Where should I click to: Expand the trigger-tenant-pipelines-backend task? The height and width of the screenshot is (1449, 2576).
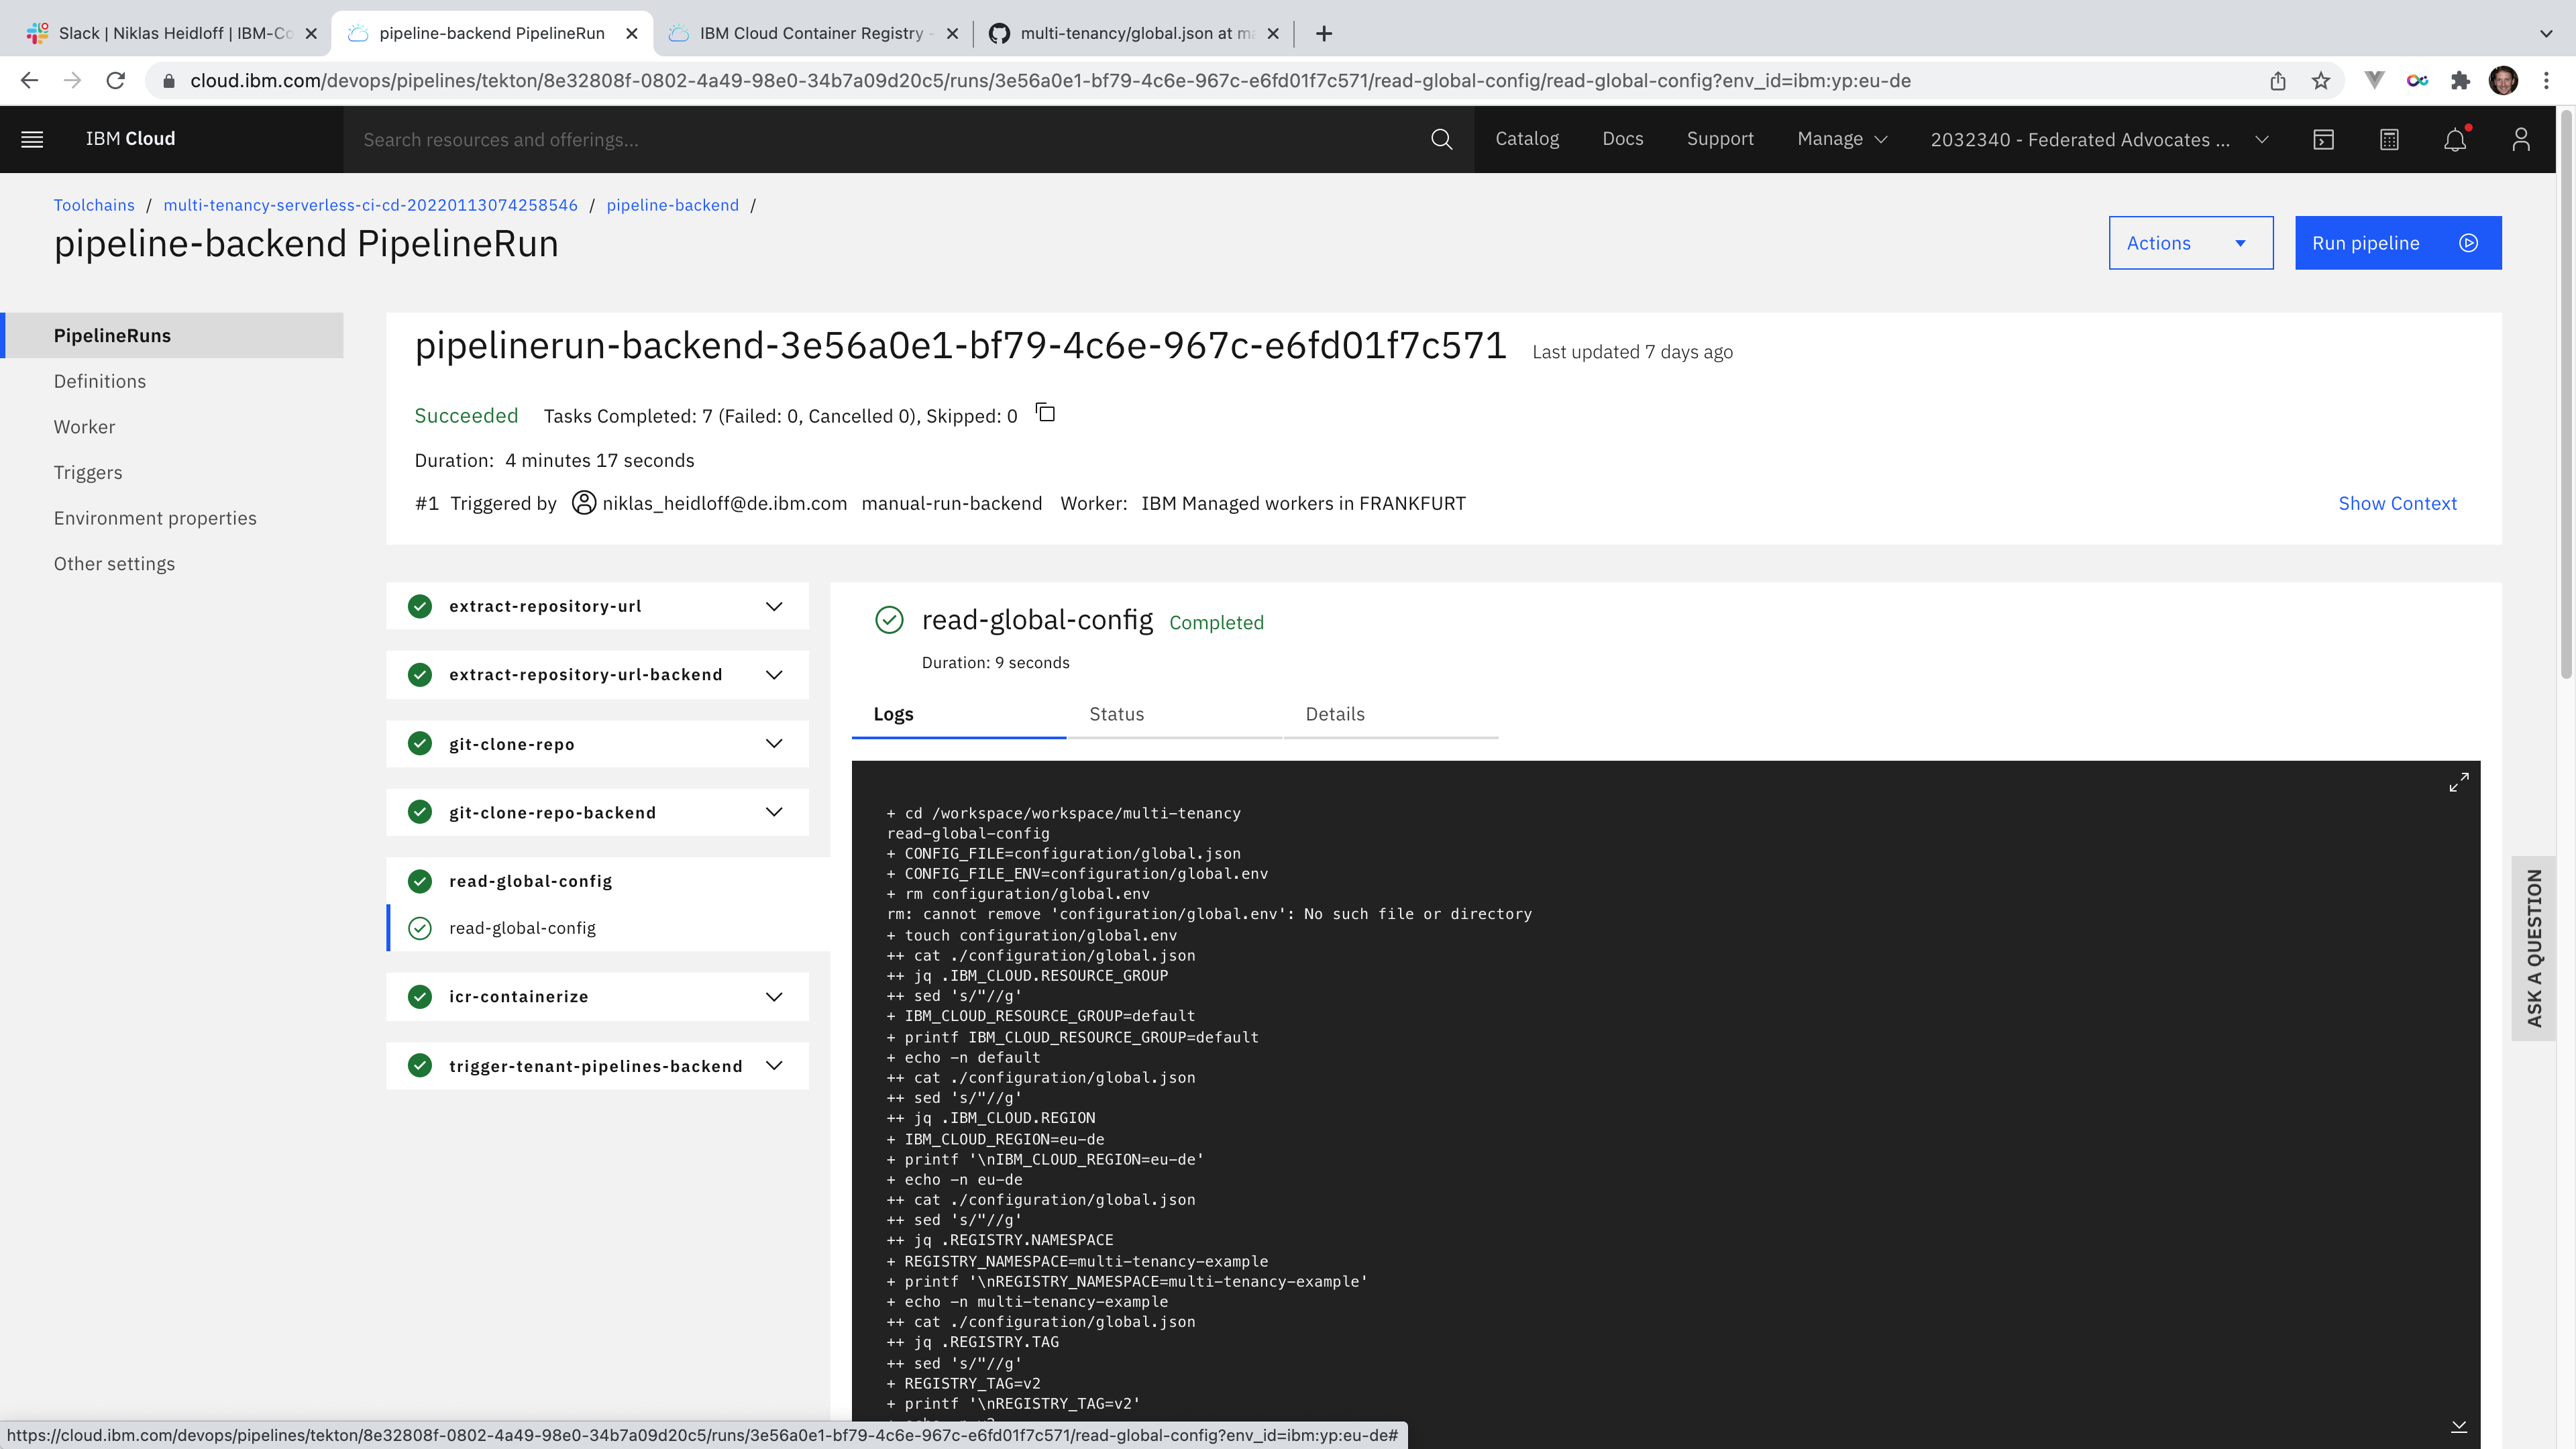click(773, 1066)
